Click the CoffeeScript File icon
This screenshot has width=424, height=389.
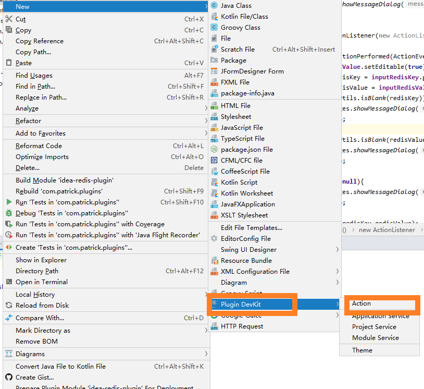pos(214,172)
